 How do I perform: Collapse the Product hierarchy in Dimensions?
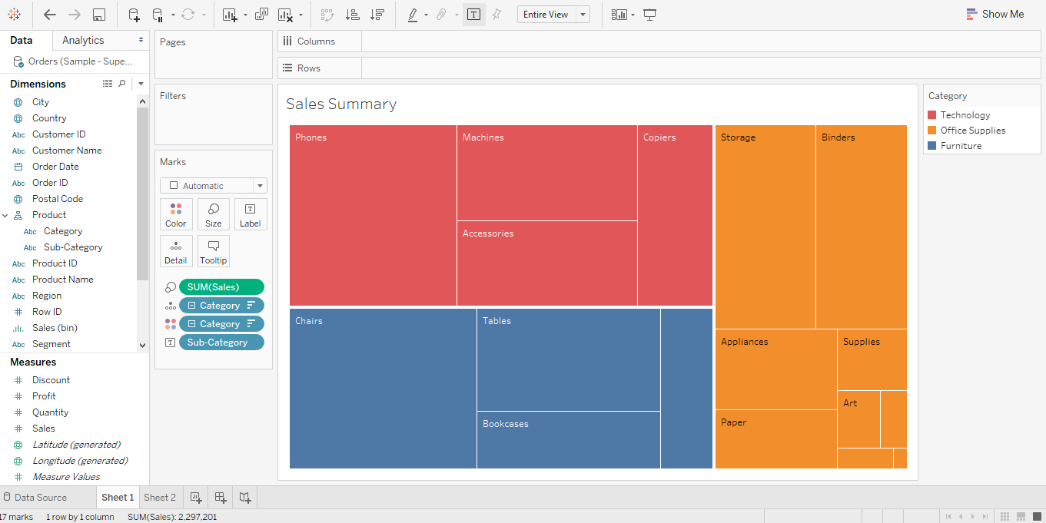[x=5, y=216]
